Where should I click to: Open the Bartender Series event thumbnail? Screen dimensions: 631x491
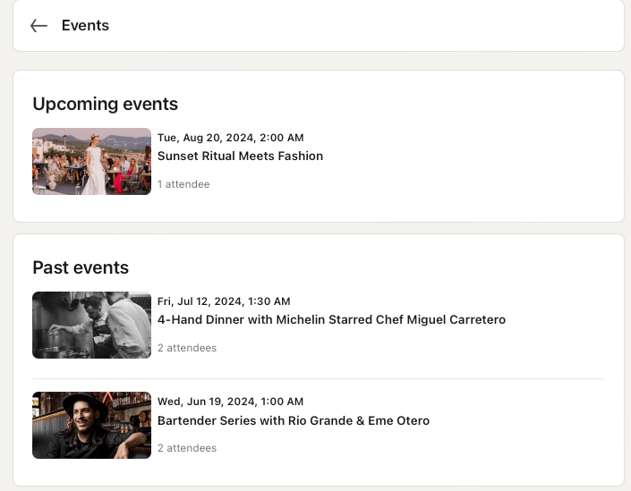92,425
